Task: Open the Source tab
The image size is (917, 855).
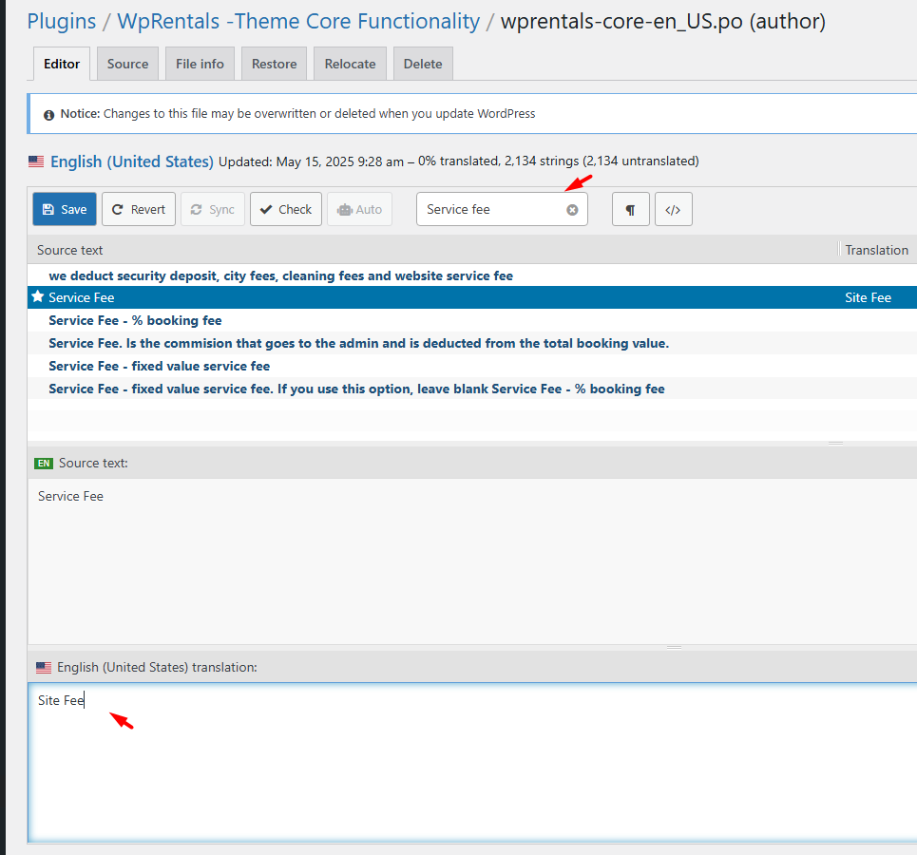Action: (x=127, y=64)
